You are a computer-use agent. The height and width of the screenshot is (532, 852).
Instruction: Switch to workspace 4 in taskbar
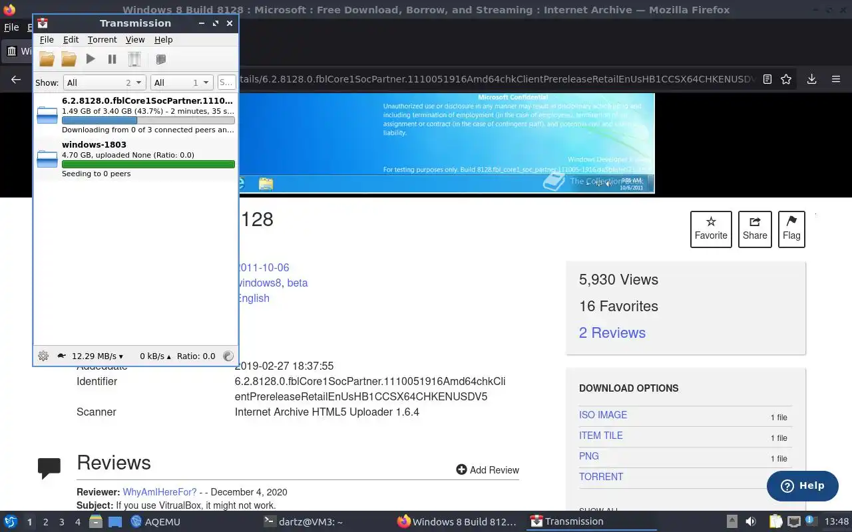tap(78, 522)
